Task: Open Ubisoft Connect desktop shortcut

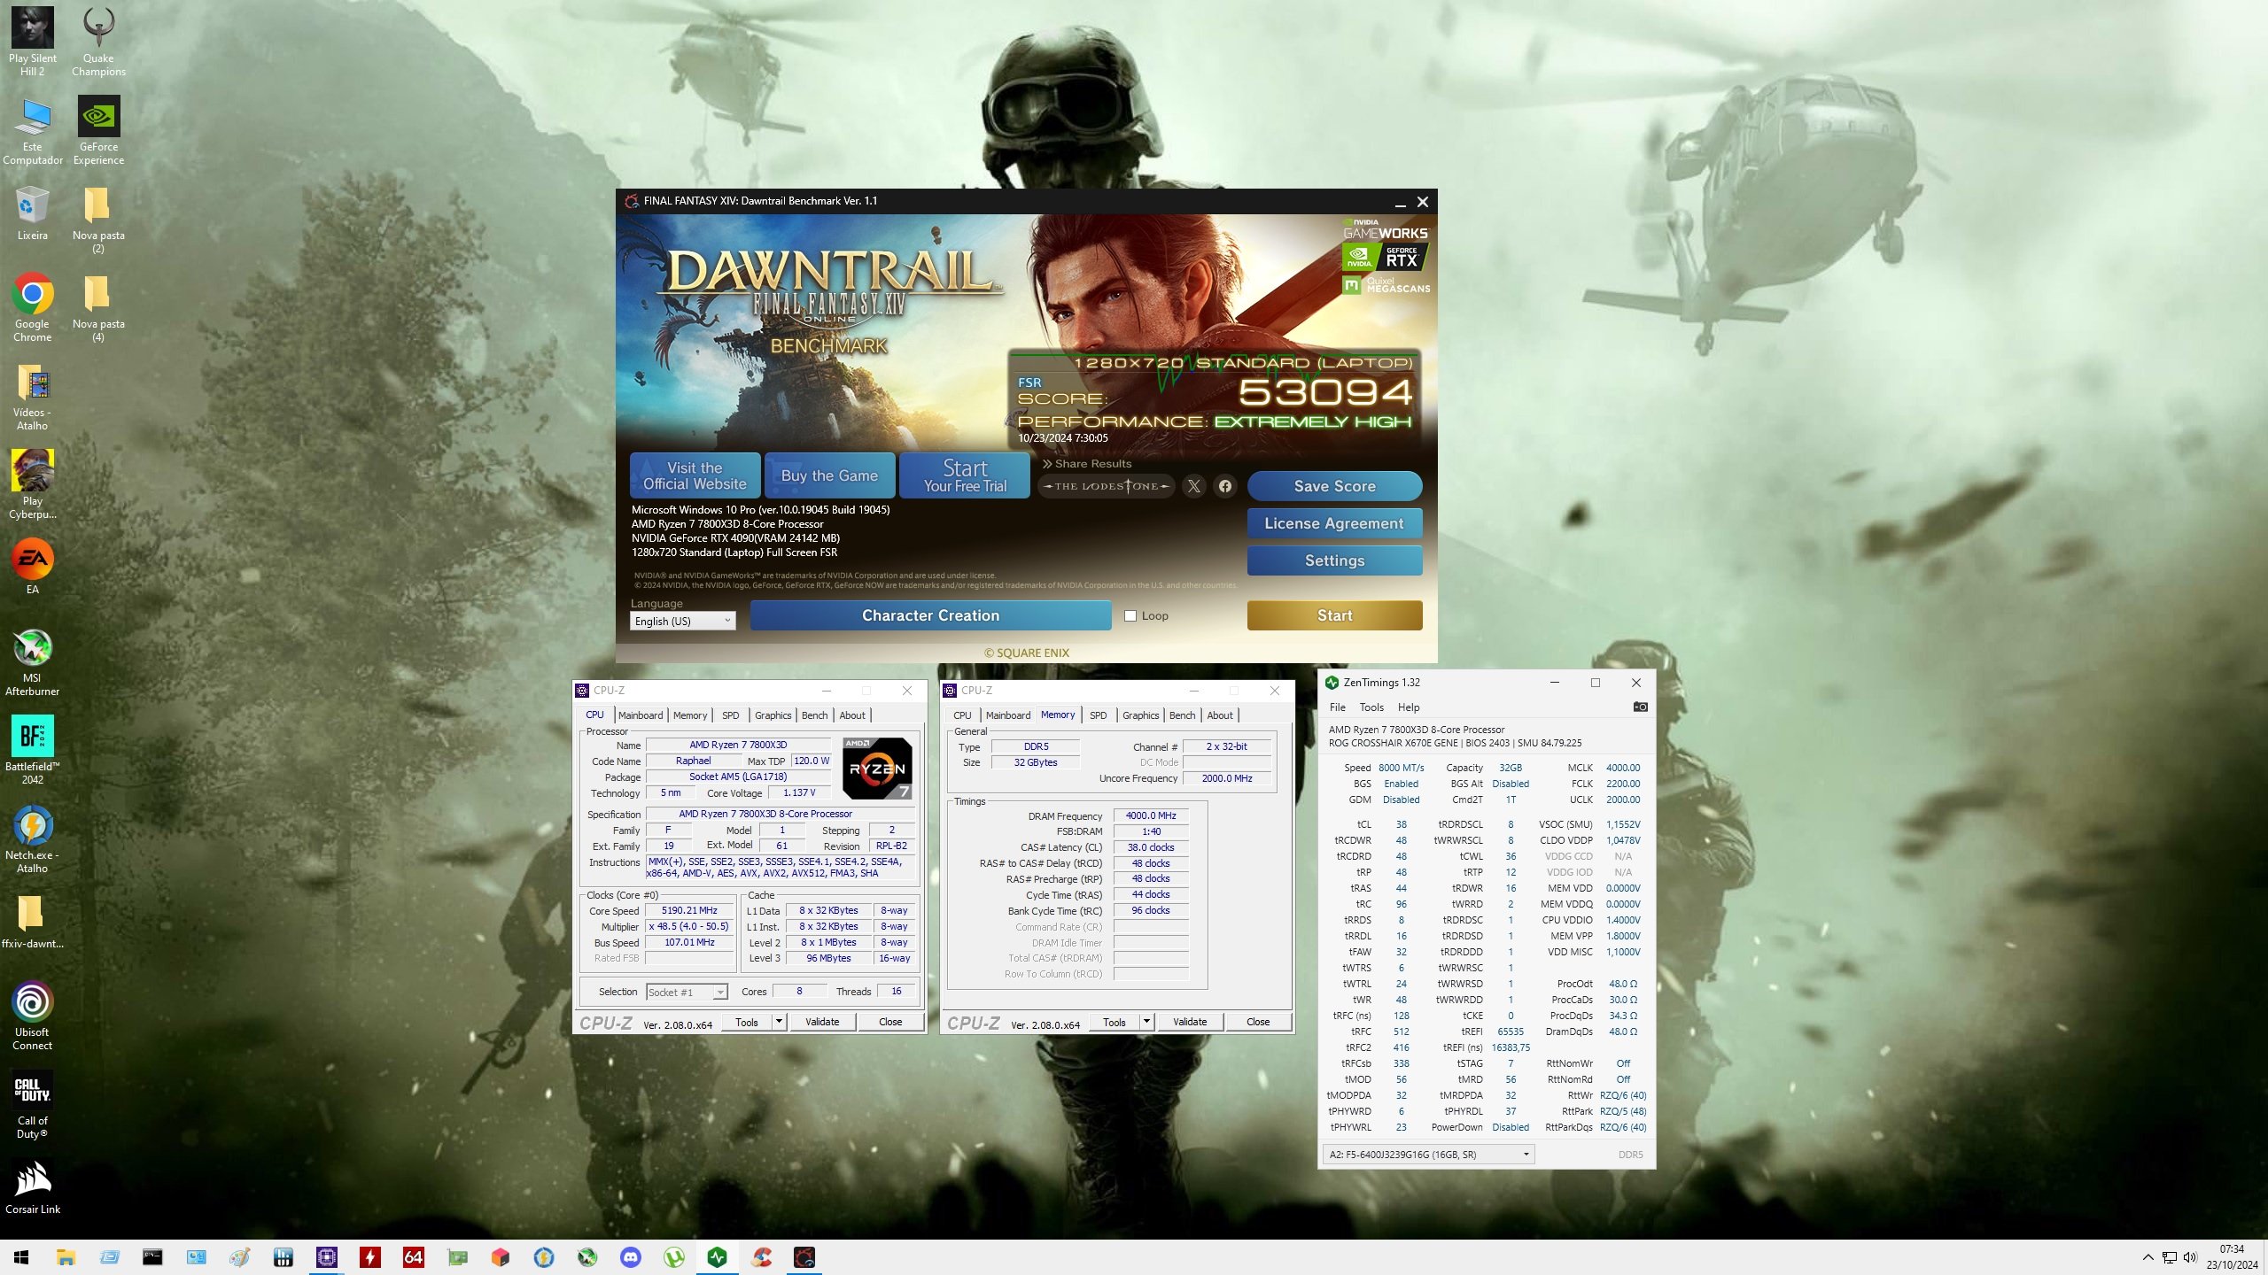Action: pyautogui.click(x=32, y=1015)
